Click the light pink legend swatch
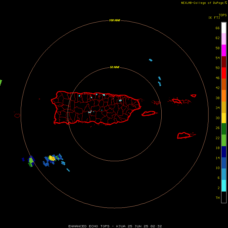This screenshot has width=228, height=228. pos(224,39)
